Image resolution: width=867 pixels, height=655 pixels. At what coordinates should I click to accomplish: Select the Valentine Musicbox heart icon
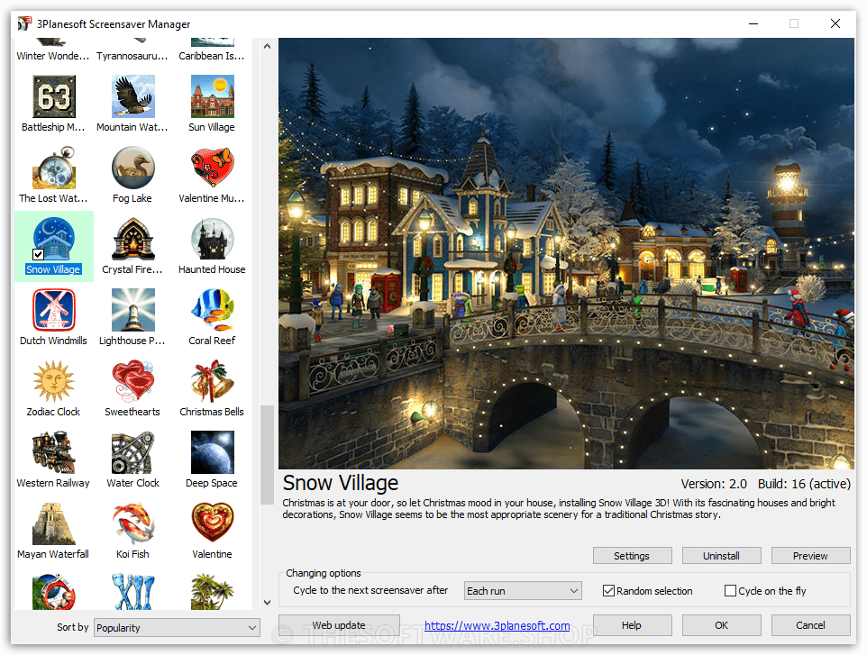213,168
